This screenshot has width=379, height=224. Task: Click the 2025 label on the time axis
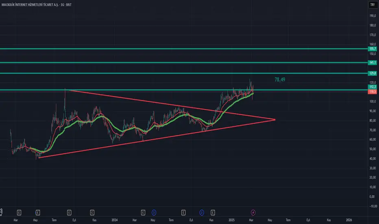pos(231,220)
